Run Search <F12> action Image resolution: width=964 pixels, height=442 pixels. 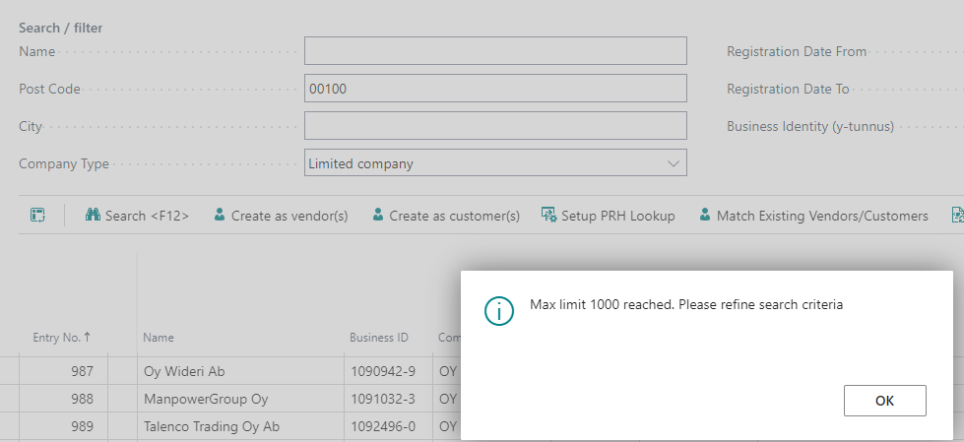pyautogui.click(x=137, y=216)
